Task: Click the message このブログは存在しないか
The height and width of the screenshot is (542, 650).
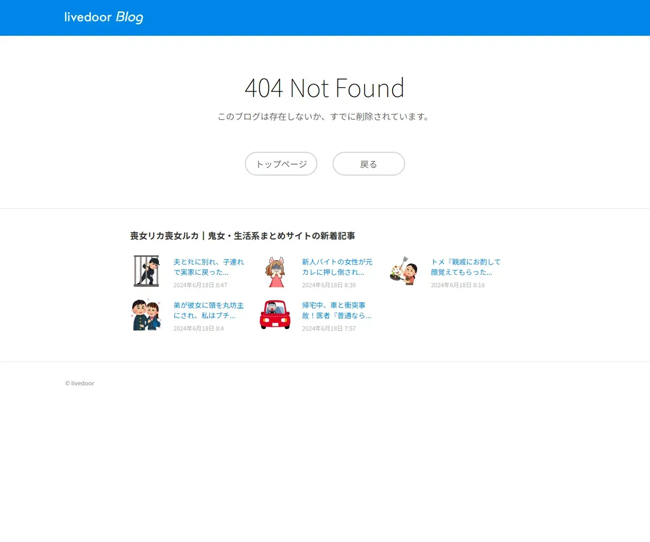Action: [324, 117]
